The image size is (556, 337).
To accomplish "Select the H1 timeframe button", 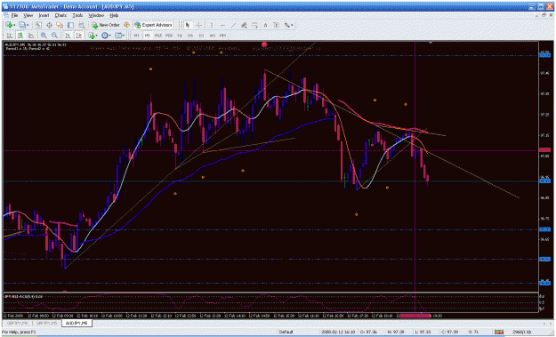I will point(180,36).
